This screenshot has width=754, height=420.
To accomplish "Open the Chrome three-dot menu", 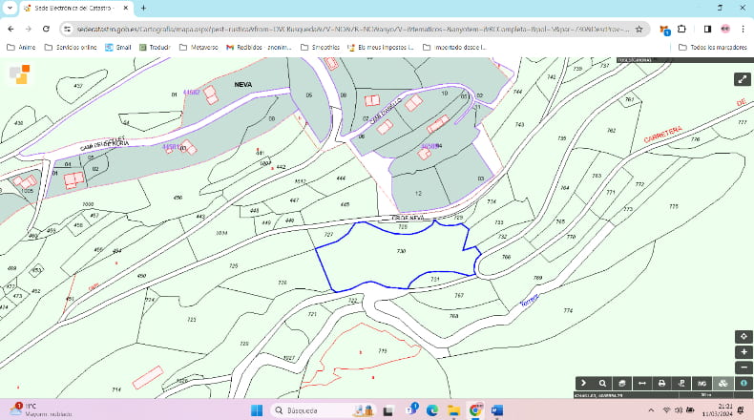I will pyautogui.click(x=743, y=29).
